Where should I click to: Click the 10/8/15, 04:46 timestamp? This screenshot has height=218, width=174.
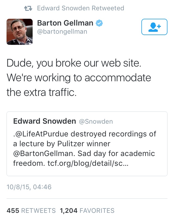(29, 187)
